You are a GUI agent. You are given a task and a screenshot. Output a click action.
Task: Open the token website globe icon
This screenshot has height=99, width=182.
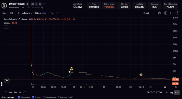tap(33, 4)
